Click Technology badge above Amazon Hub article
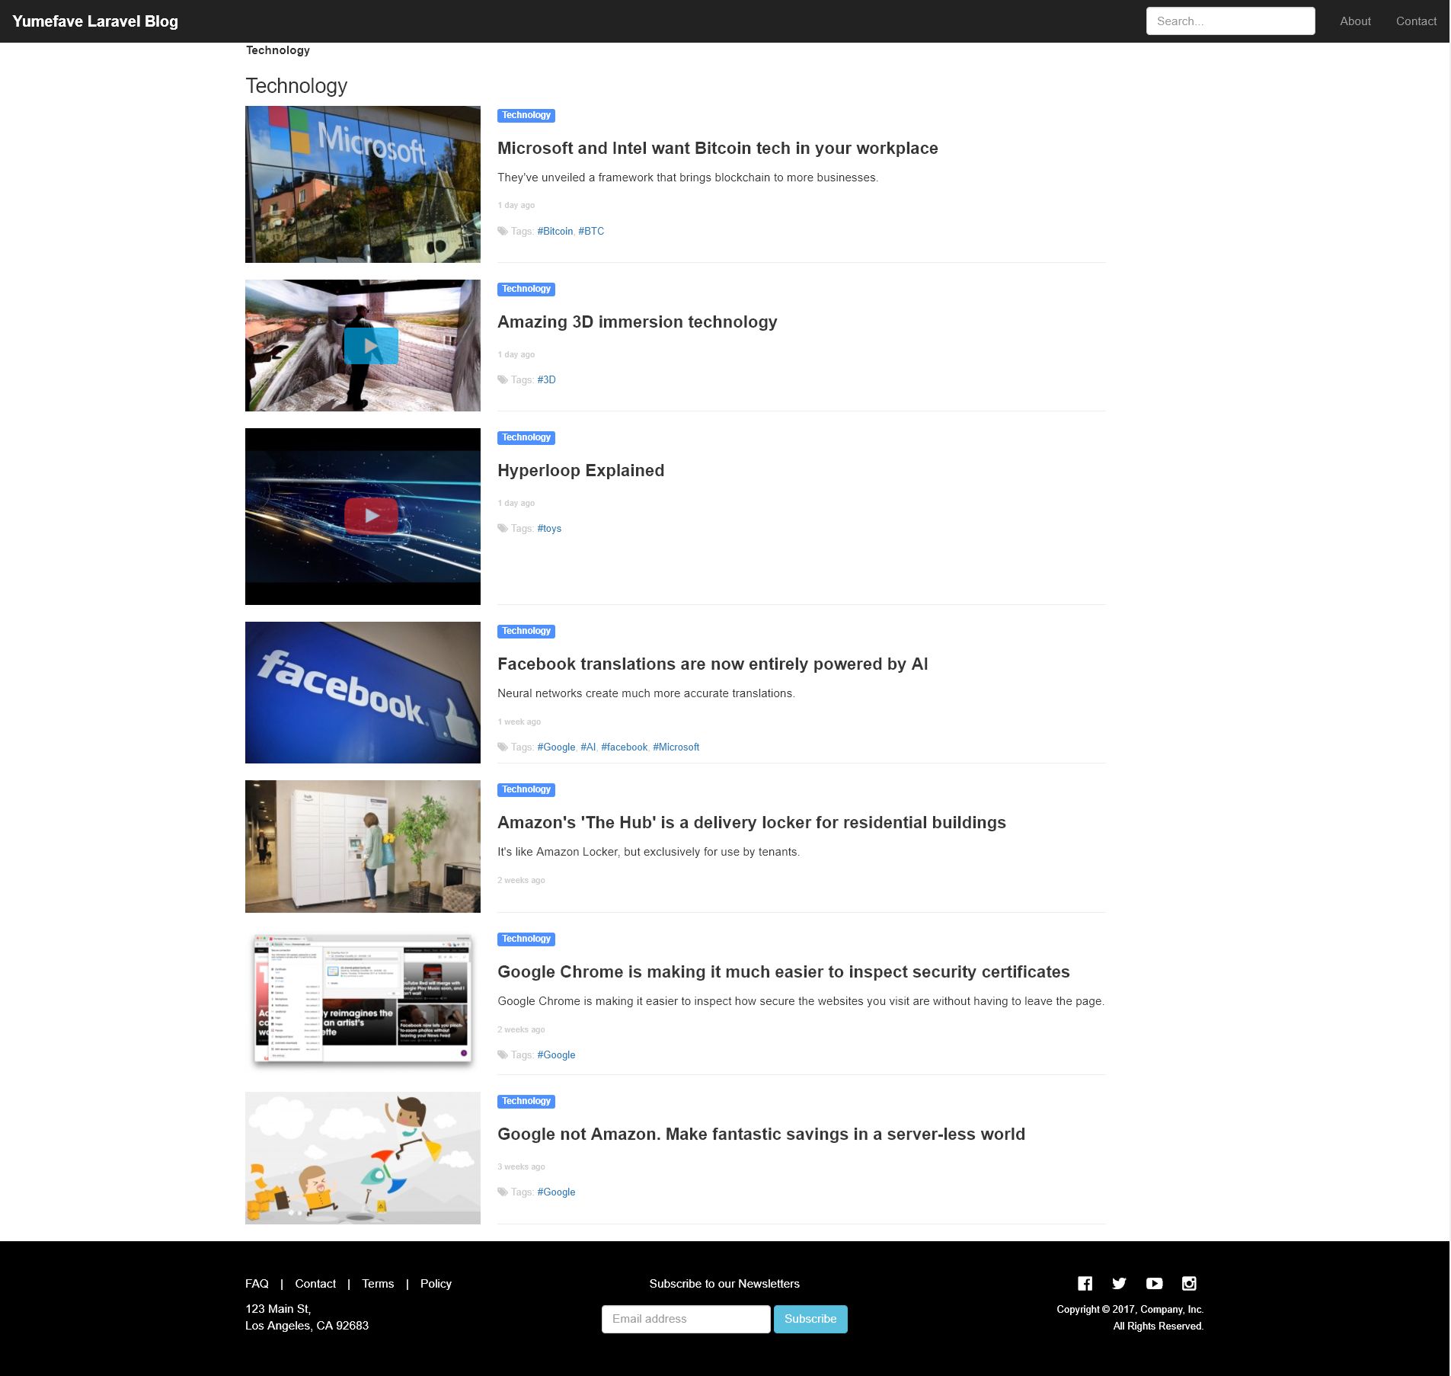1451x1376 pixels. point(526,790)
